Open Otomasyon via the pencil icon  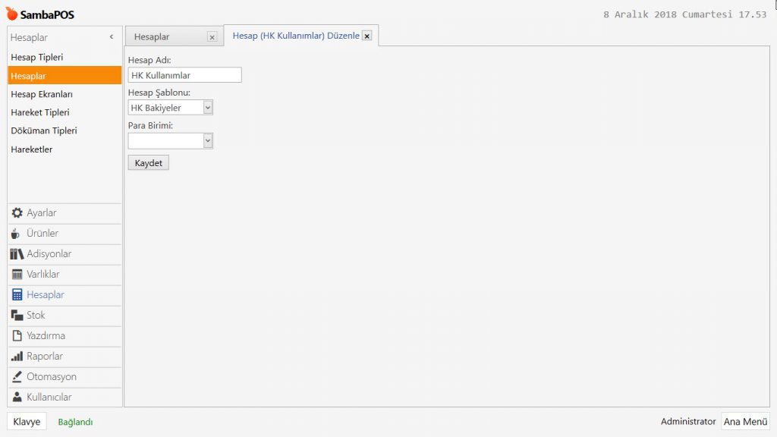click(x=17, y=377)
